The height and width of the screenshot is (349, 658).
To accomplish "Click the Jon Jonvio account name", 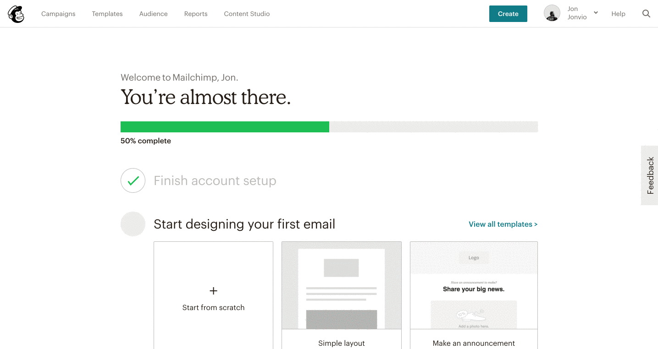I will [577, 13].
